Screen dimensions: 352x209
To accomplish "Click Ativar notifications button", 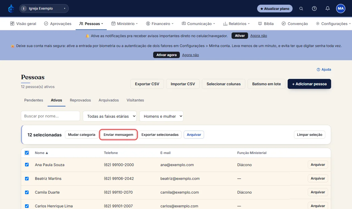I will pos(240,36).
